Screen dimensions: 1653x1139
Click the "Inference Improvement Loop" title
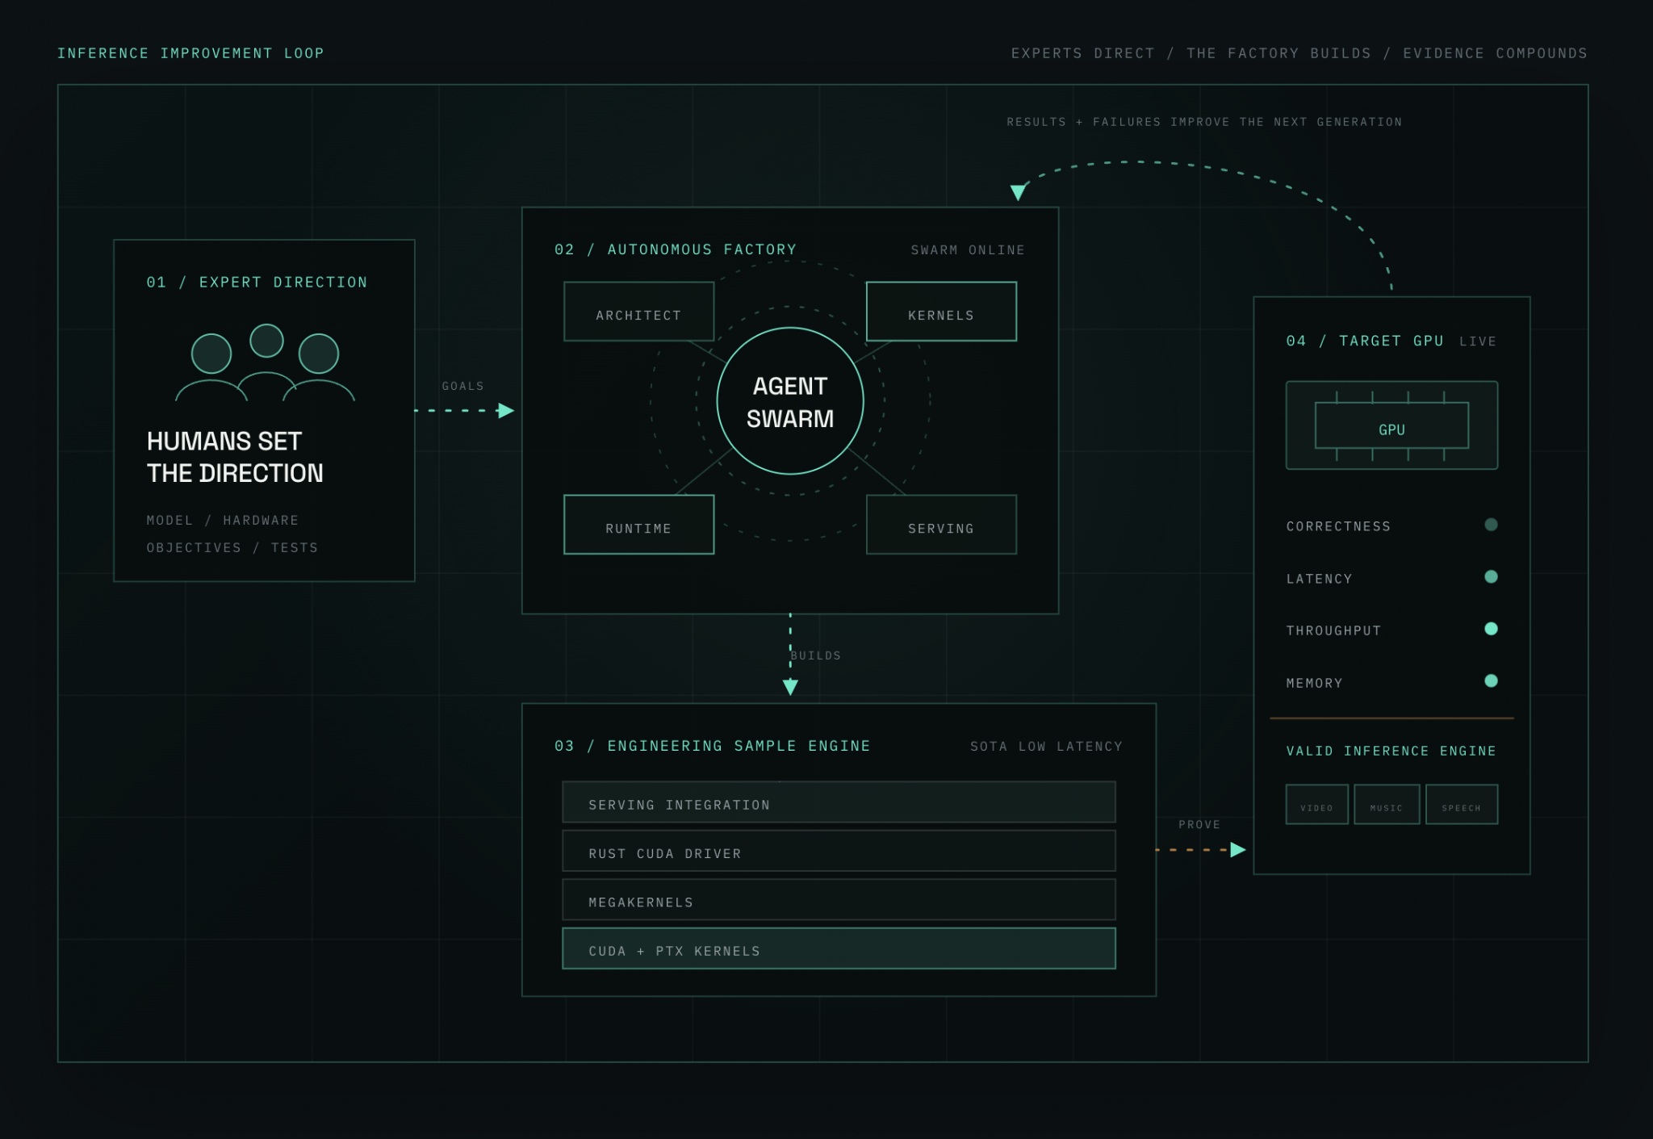[x=190, y=53]
